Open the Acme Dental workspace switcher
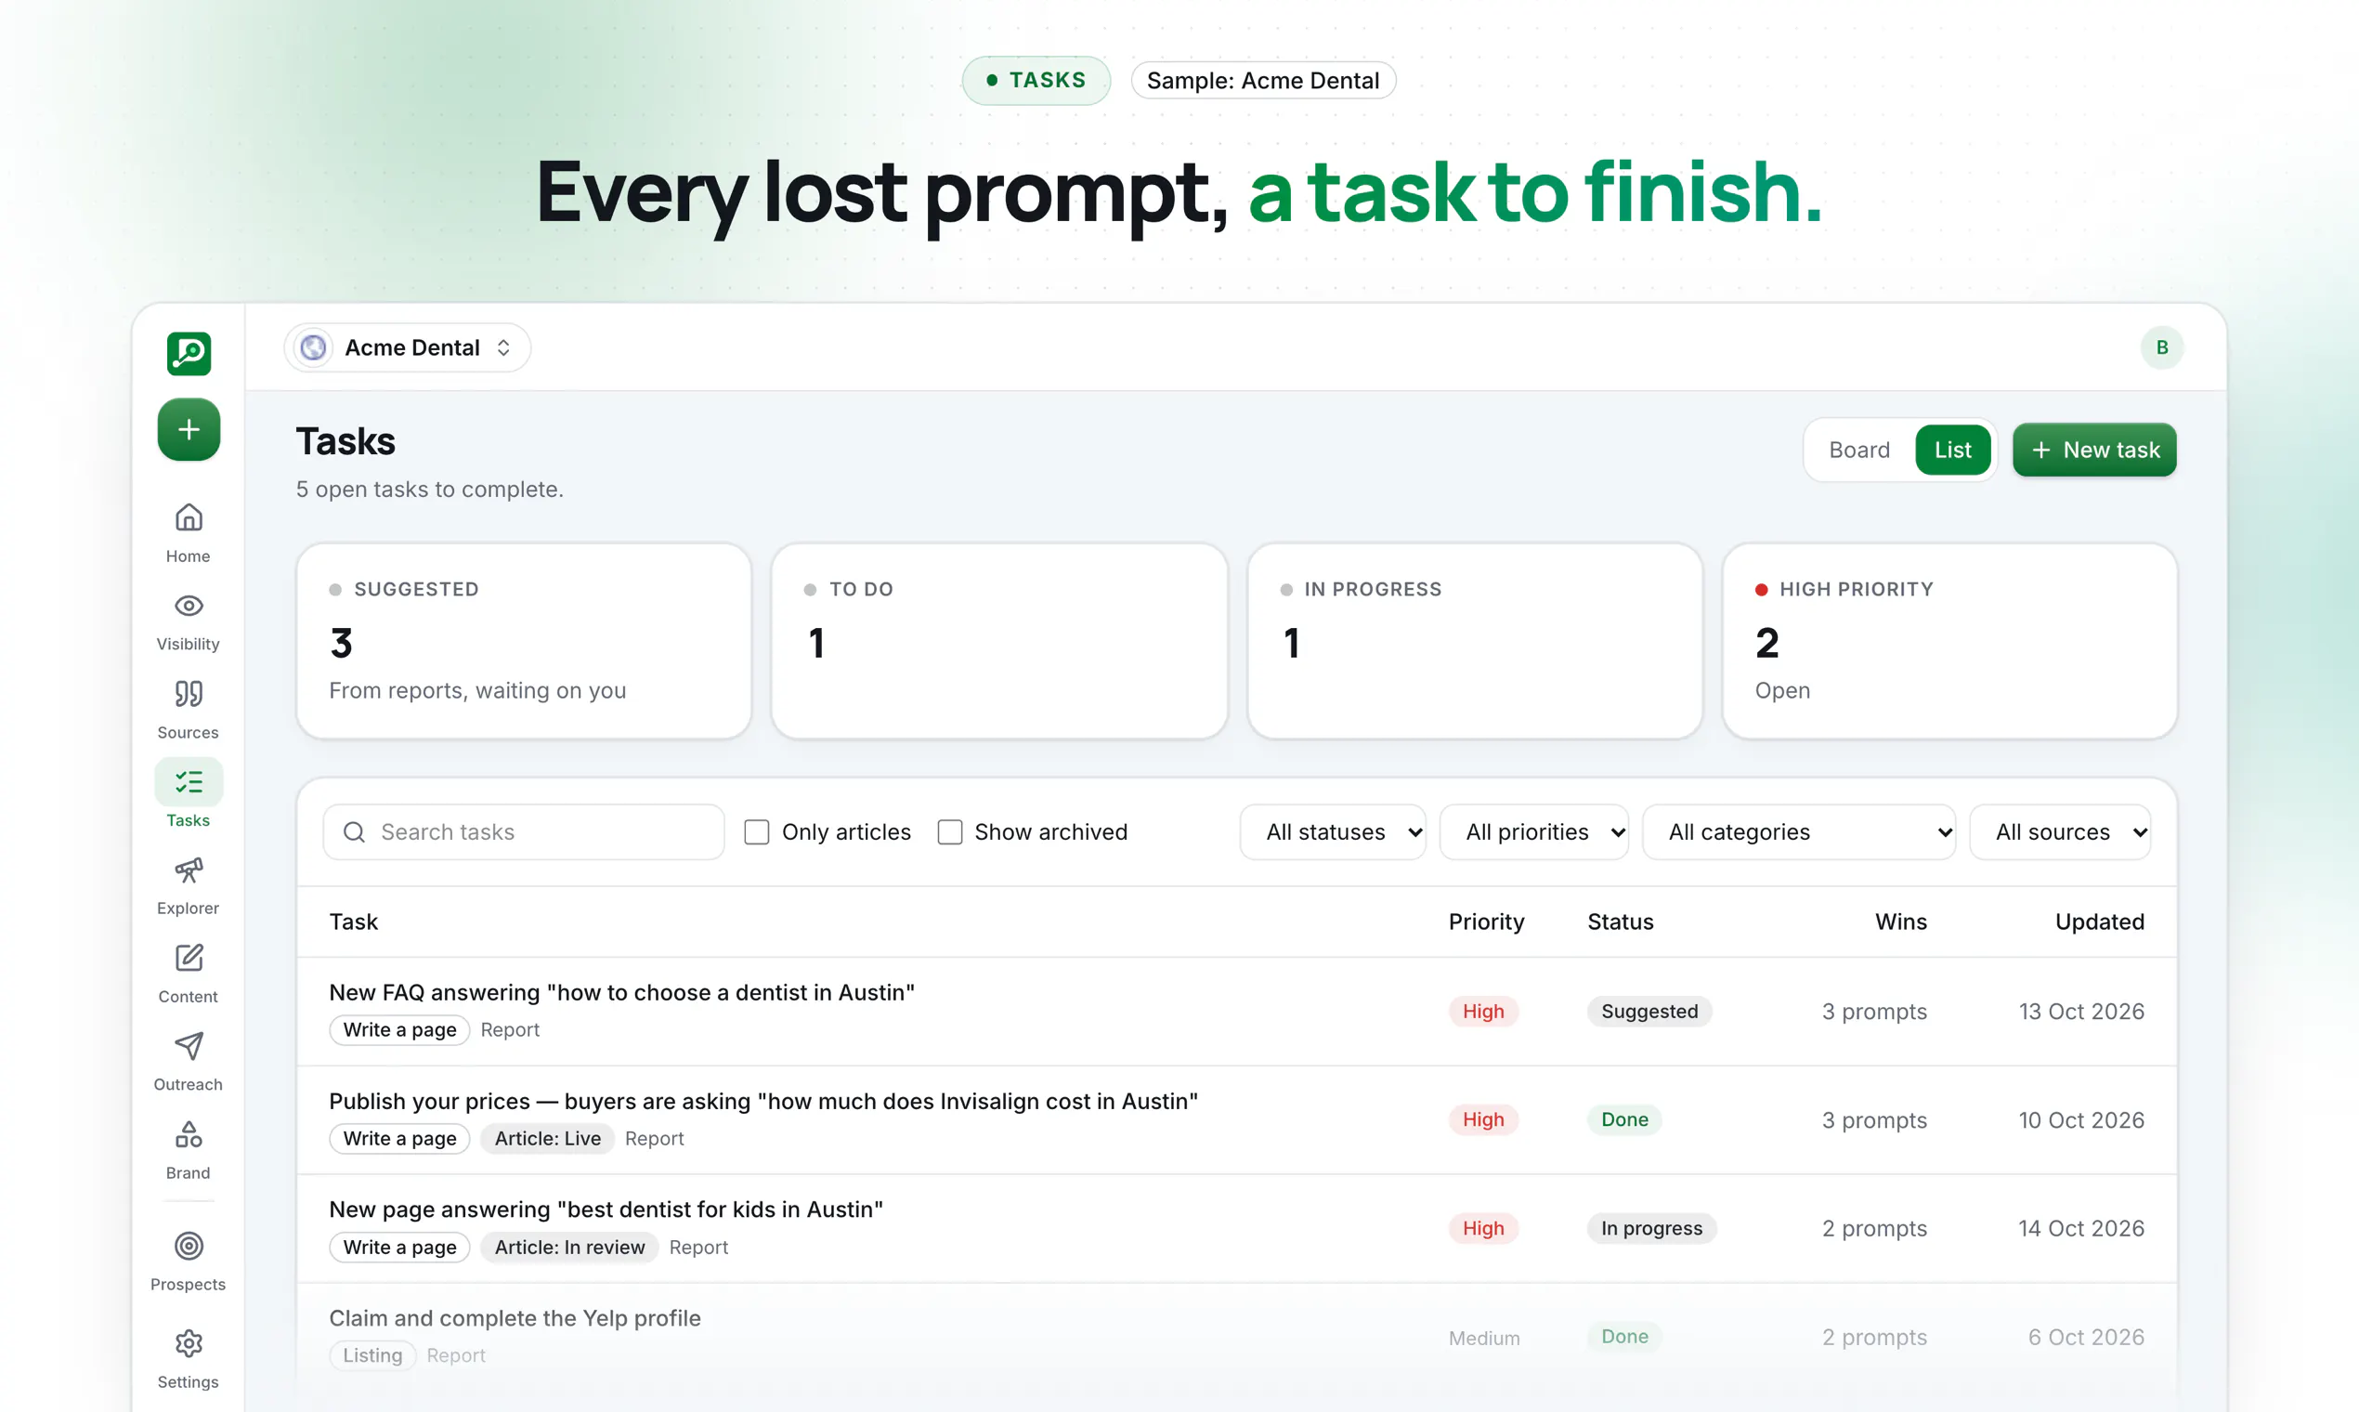 click(407, 347)
